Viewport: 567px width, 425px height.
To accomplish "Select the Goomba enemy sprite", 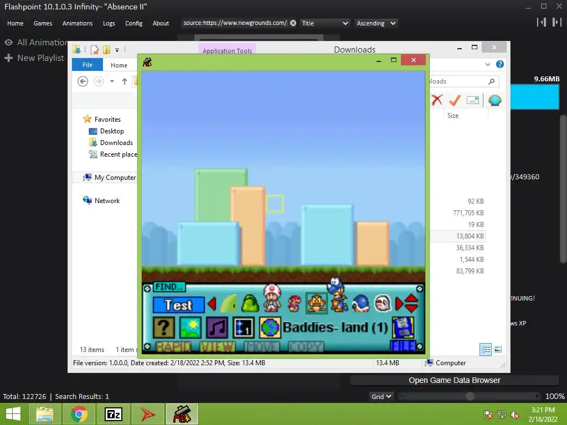I will tap(317, 304).
